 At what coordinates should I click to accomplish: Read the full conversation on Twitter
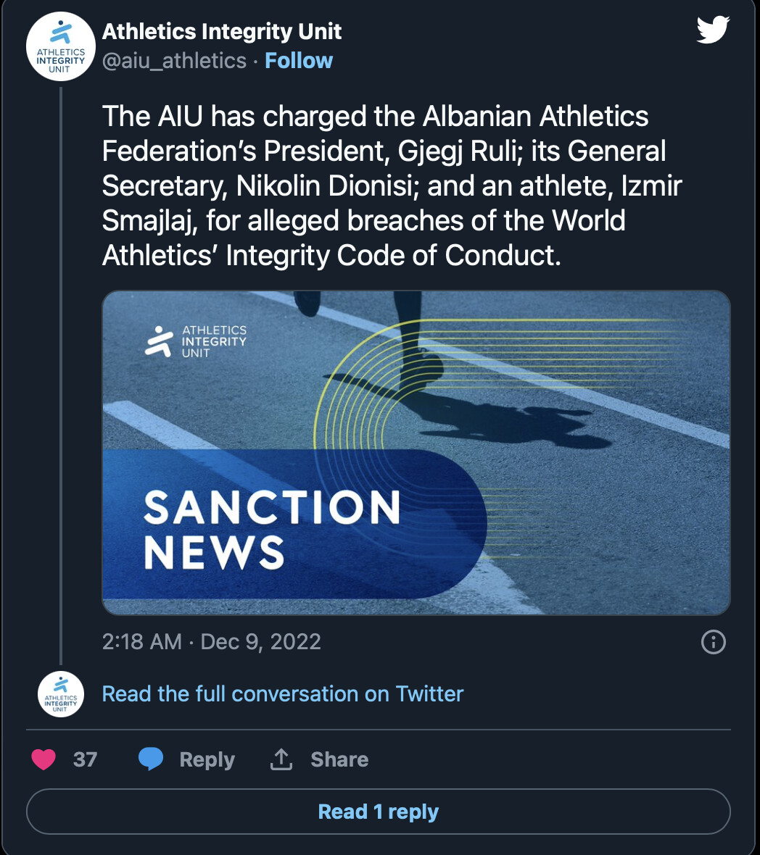(283, 693)
